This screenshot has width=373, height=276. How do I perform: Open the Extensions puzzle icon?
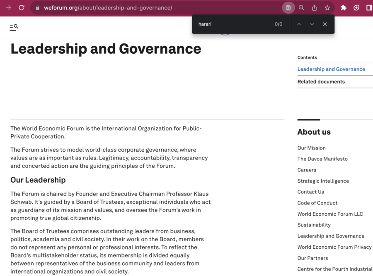343,8
